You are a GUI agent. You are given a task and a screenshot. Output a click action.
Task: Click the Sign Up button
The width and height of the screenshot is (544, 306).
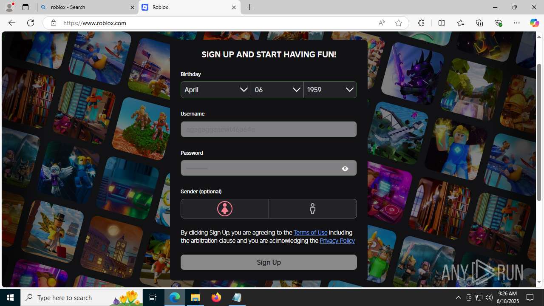(269, 262)
